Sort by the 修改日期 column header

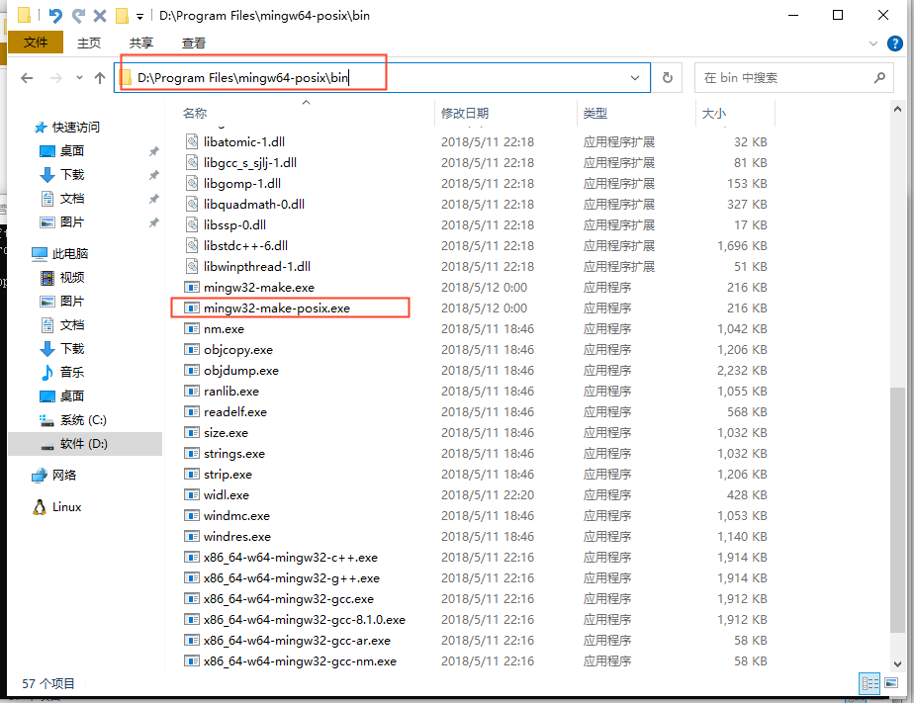[x=465, y=113]
